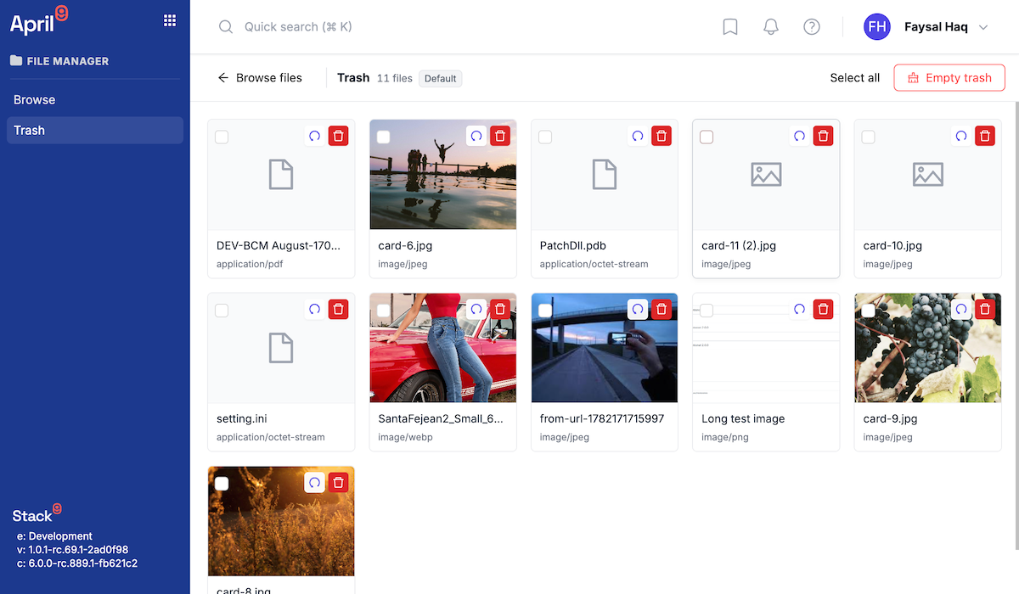Restore card-9.jpg from trash
This screenshot has width=1019, height=594.
(x=961, y=309)
